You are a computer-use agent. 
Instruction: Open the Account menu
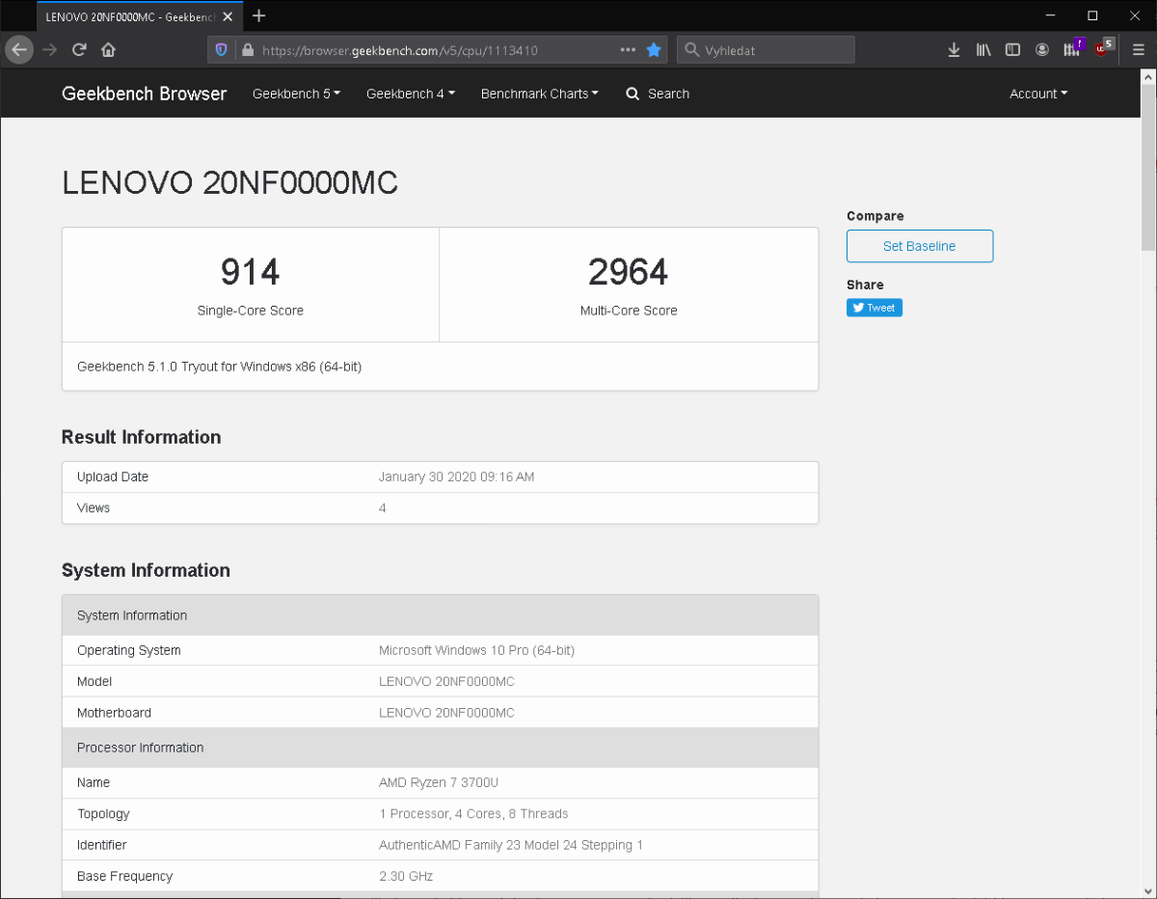click(x=1037, y=94)
